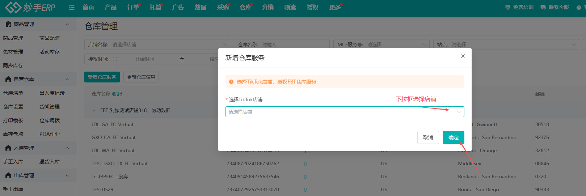Open the 采购 top menu
Image resolution: width=586 pixels, height=196 pixels.
click(223, 7)
